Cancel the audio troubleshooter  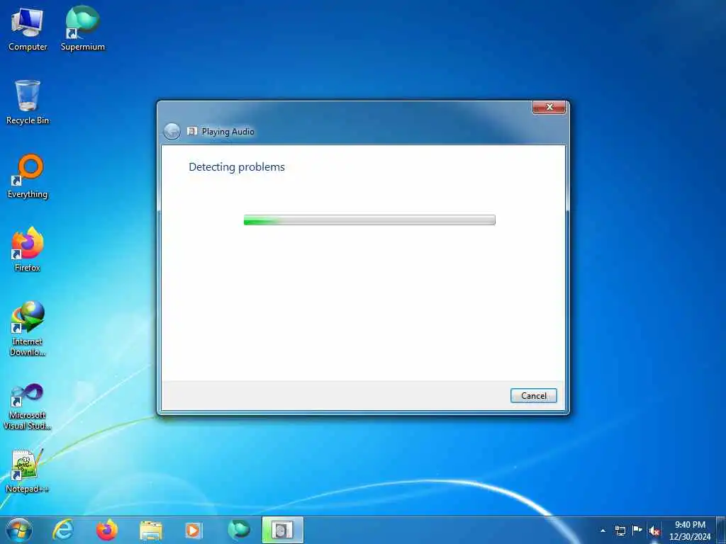[x=533, y=395]
